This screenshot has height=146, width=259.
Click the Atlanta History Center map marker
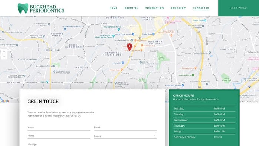coord(118,29)
